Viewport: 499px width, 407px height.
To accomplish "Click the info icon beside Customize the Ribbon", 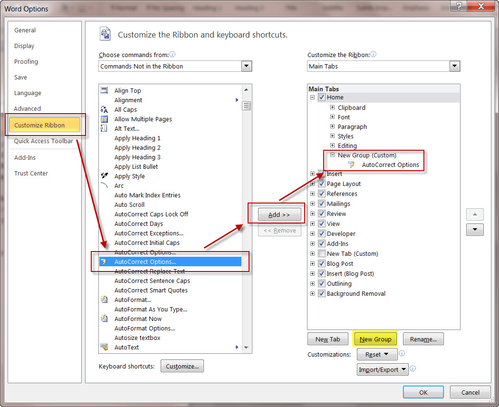I will click(x=373, y=55).
